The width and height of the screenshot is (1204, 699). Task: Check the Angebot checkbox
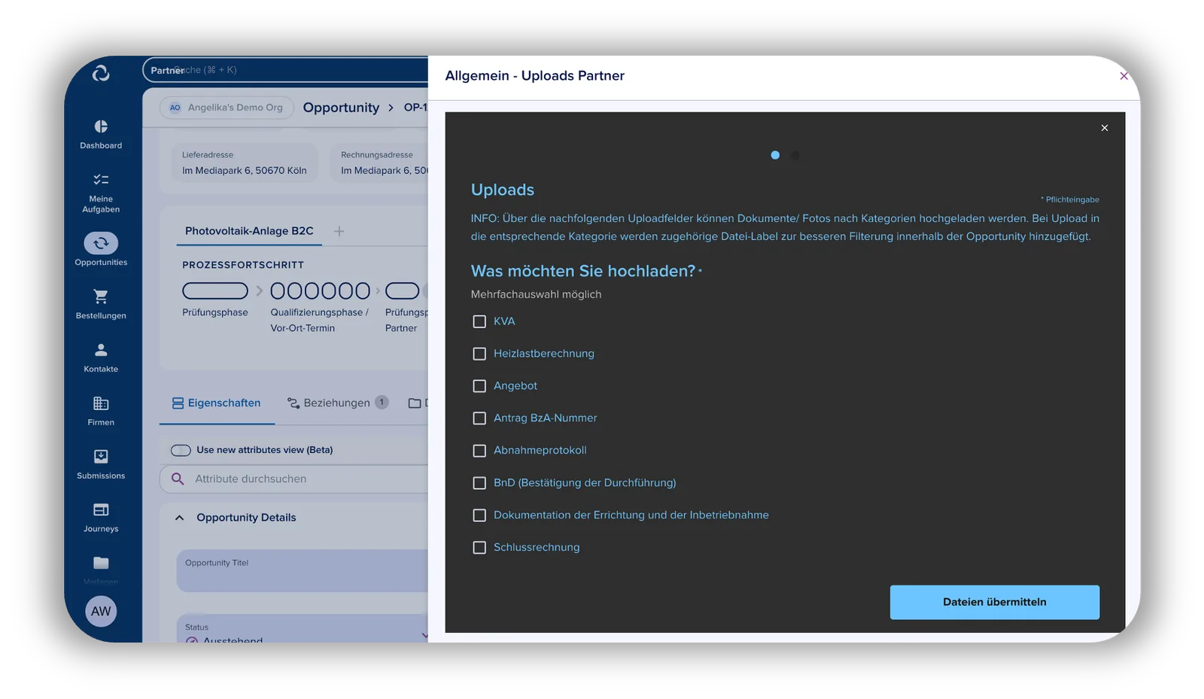point(479,386)
